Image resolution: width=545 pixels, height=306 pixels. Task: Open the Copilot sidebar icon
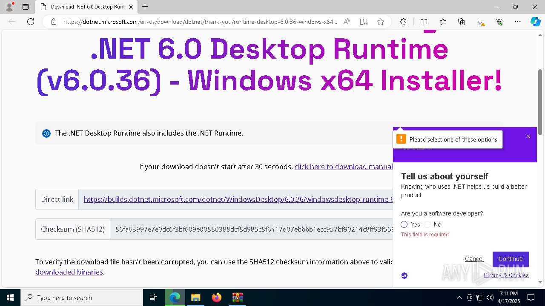tap(535, 22)
